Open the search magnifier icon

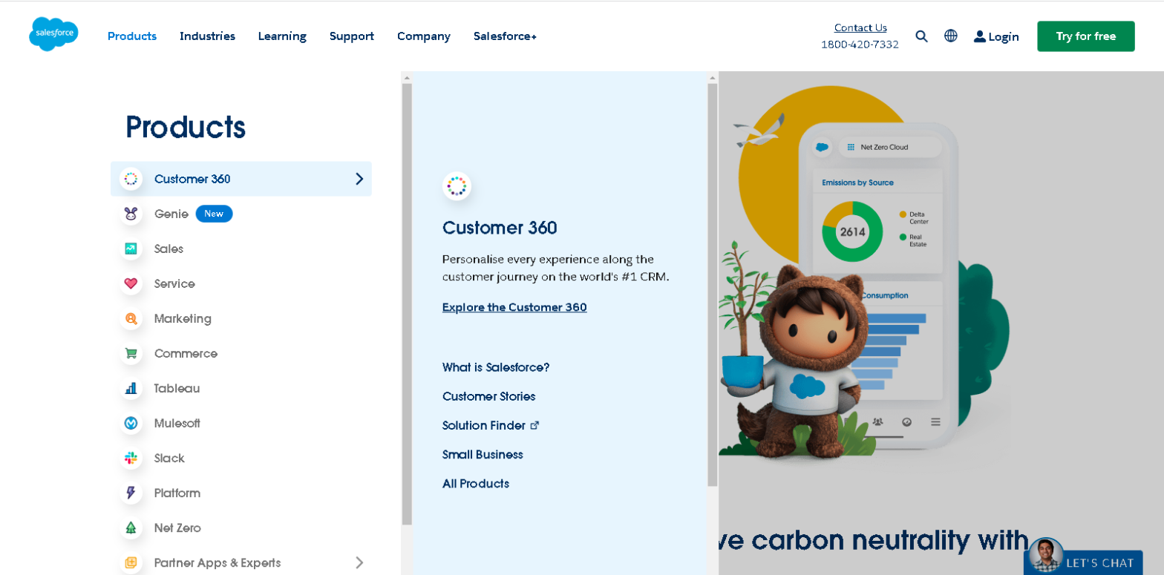[x=921, y=36]
